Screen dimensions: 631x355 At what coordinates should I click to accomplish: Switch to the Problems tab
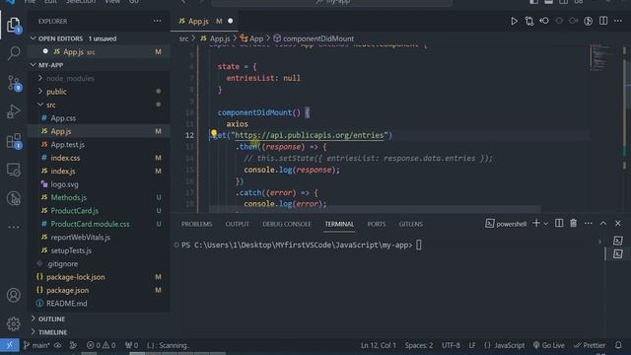(x=196, y=224)
